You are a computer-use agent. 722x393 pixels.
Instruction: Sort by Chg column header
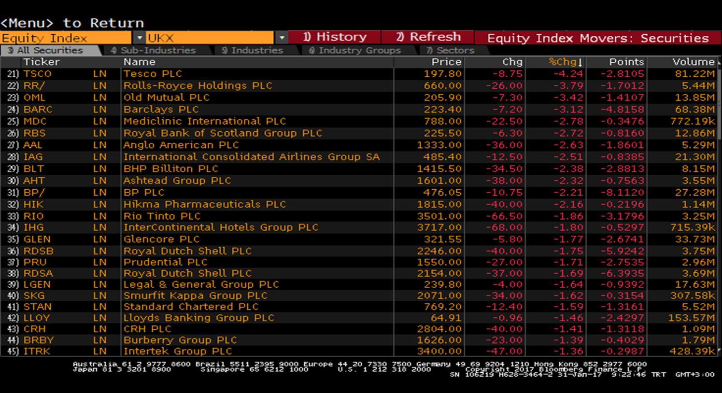(512, 62)
